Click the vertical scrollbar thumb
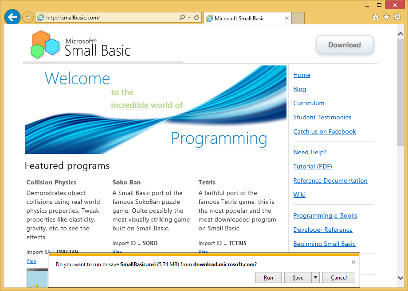 [400, 93]
